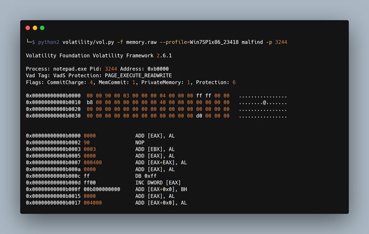This screenshot has width=369, height=234.
Task: Click the memory.raw filename argument
Action: tap(142, 42)
